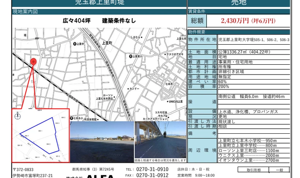Screen dimensions: 300x178
Task: Select postal code 〒372-0833
Action: coord(23,170)
